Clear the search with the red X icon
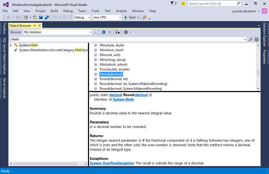Viewport: 269px width, 174px height. [257, 39]
